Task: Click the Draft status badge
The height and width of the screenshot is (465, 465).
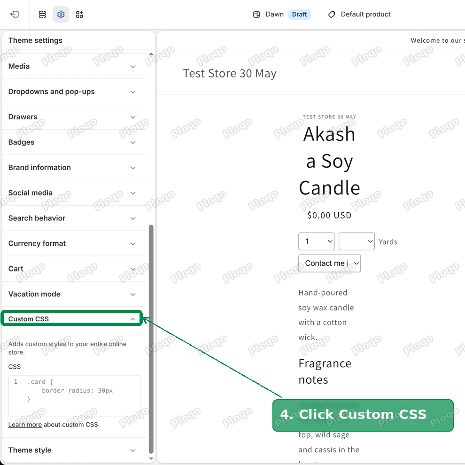Action: [299, 14]
